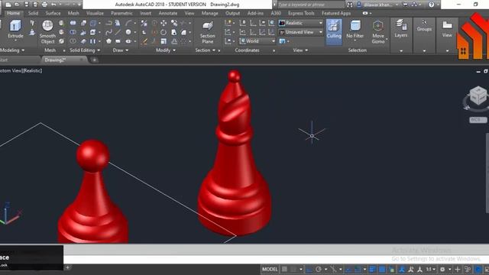
Task: Open the Help question mark icon
Action: point(431,5)
